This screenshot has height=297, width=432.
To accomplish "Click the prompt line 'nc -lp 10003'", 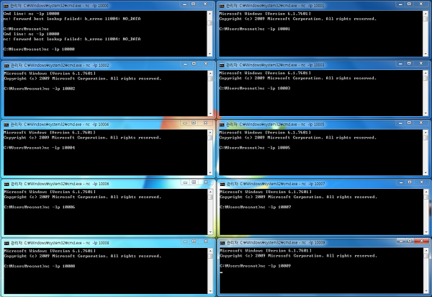I will 255,88.
